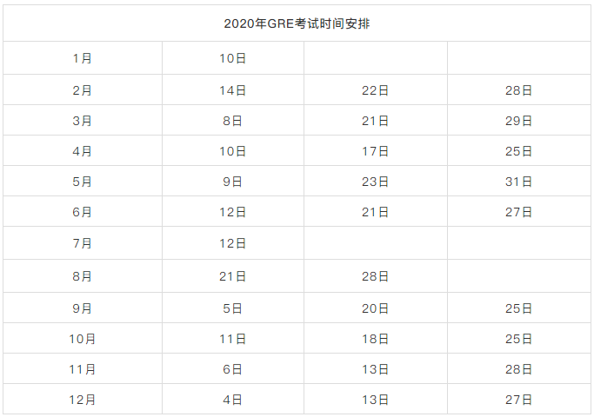Select the 31日 cell in the 5月 row
The image size is (594, 417).
pos(519,181)
